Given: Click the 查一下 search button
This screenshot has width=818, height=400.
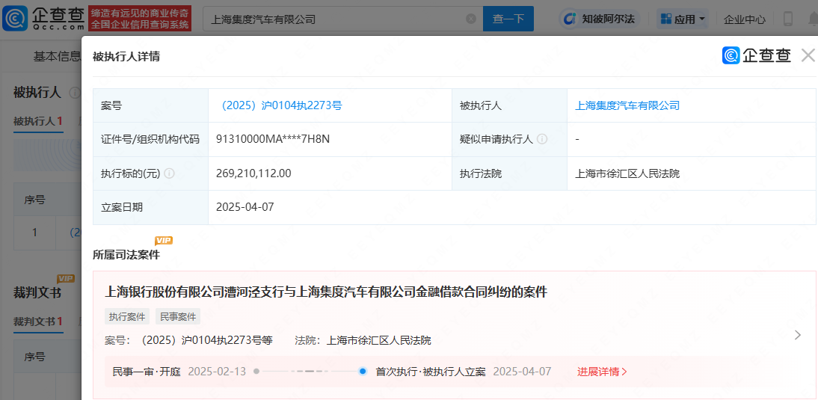Looking at the screenshot, I should 508,19.
